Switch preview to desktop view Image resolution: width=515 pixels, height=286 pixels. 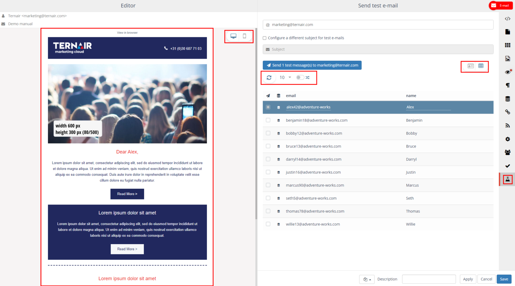pos(233,36)
